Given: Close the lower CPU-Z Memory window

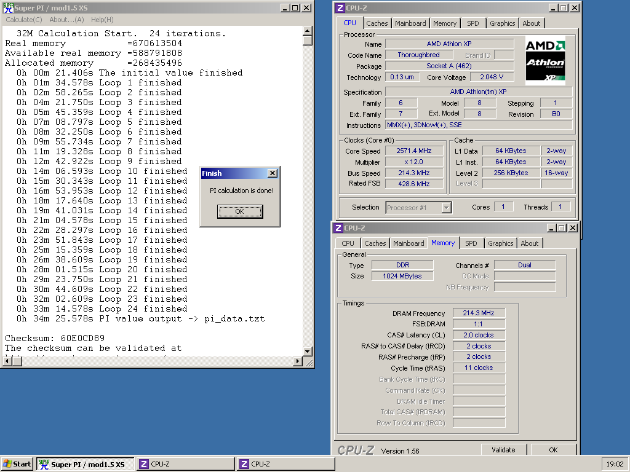Looking at the screenshot, I should click(573, 228).
